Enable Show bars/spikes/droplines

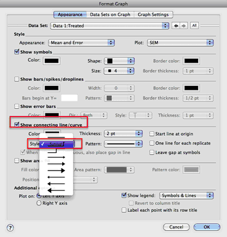[17, 79]
